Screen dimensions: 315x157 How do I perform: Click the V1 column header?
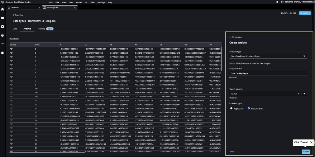pos(72,44)
